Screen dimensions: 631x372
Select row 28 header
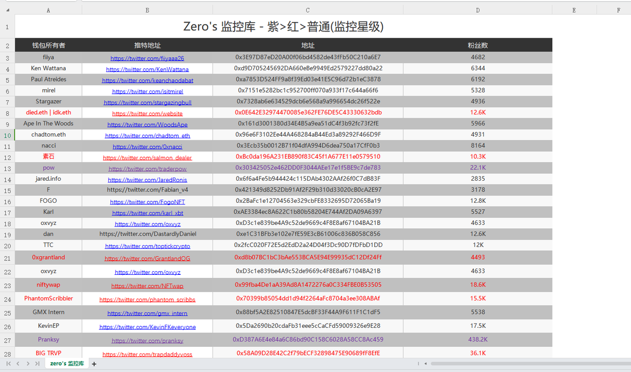(7, 354)
